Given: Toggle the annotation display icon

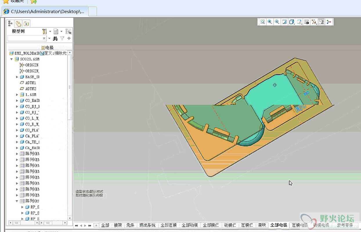Looking at the screenshot, I should 321,22.
